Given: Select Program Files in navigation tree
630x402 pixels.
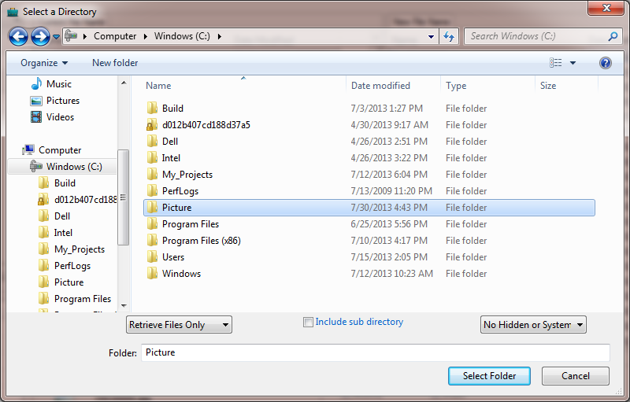Looking at the screenshot, I should (83, 299).
